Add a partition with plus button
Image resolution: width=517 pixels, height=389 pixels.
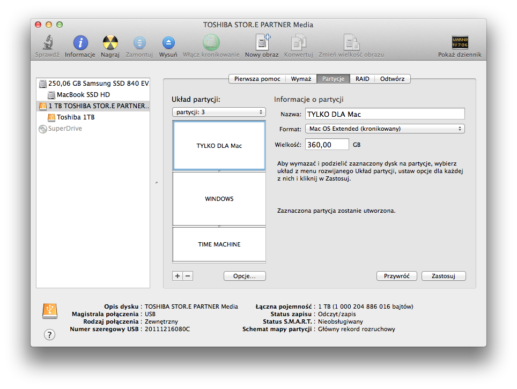(178, 276)
